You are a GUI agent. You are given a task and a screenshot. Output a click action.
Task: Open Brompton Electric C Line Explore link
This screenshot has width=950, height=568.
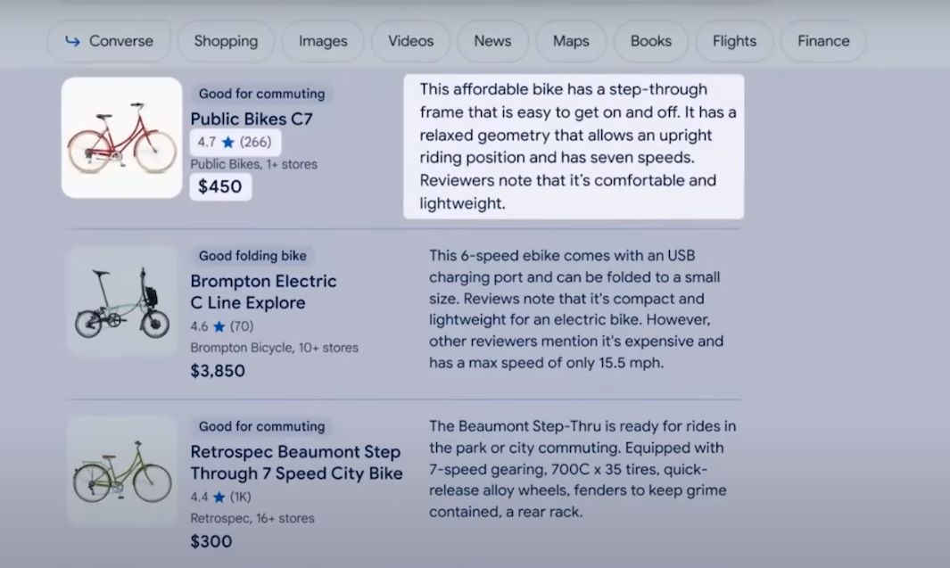[x=263, y=292]
